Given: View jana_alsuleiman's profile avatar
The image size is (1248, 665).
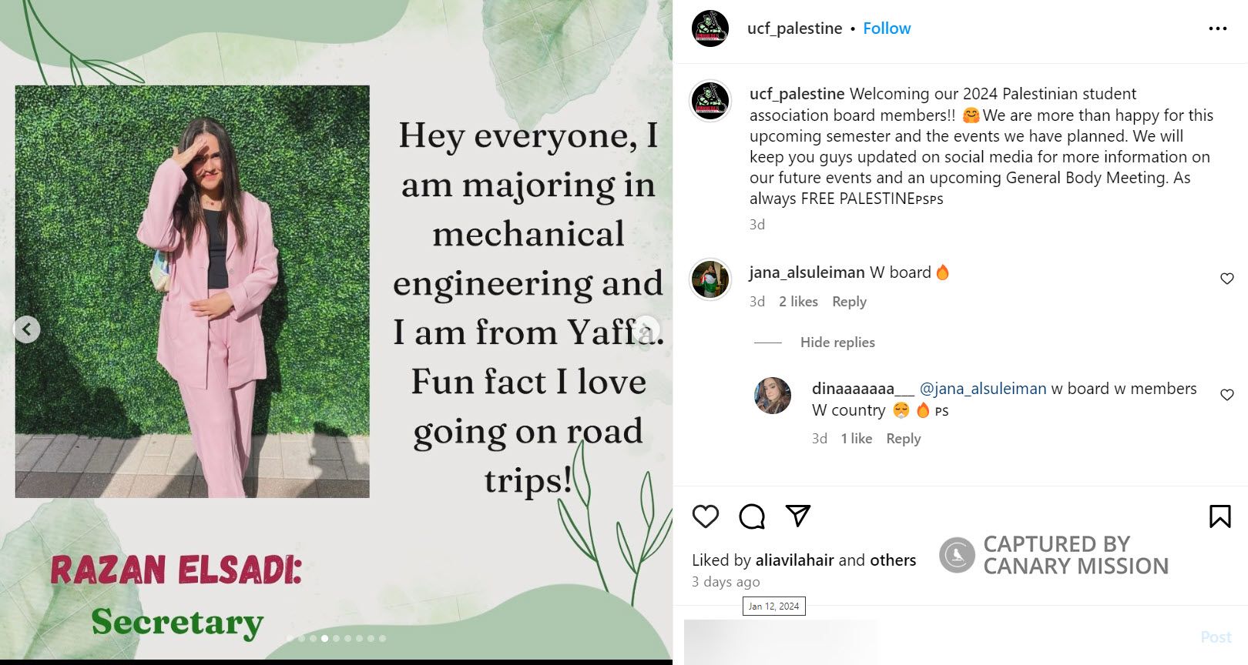Looking at the screenshot, I should (710, 279).
